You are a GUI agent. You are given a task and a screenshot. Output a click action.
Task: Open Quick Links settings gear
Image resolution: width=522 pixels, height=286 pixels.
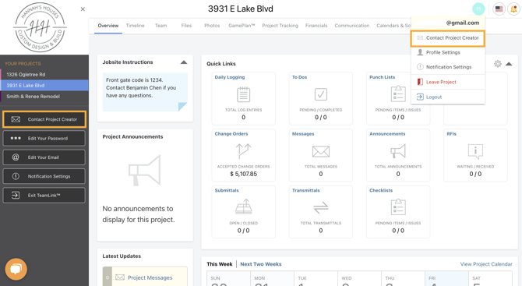coord(498,64)
